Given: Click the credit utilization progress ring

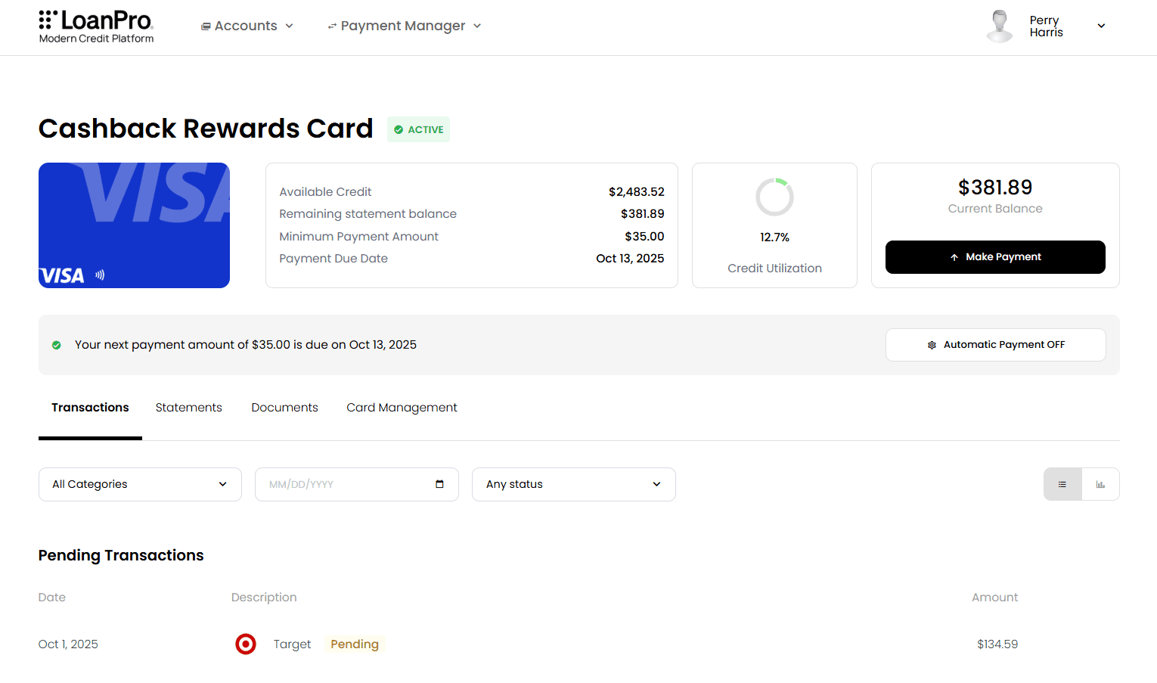Looking at the screenshot, I should coord(774,197).
